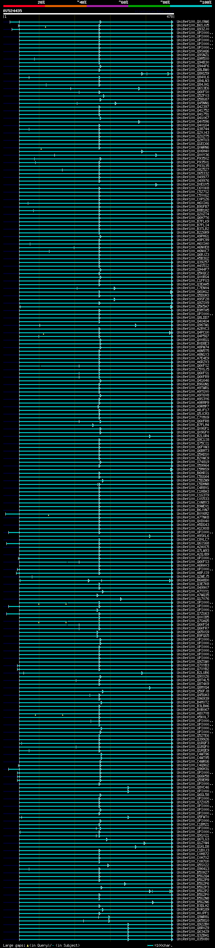The width and height of the screenshot is (215, 948).
Task: Select hit label UniRef100_Q84JH1
Action: 193,85
